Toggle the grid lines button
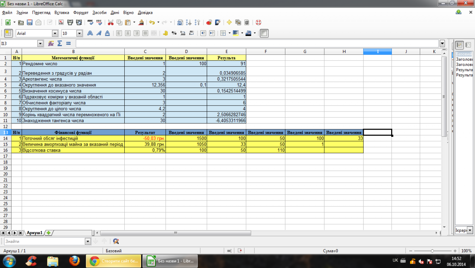This screenshot has width=475, height=268. coord(264,33)
